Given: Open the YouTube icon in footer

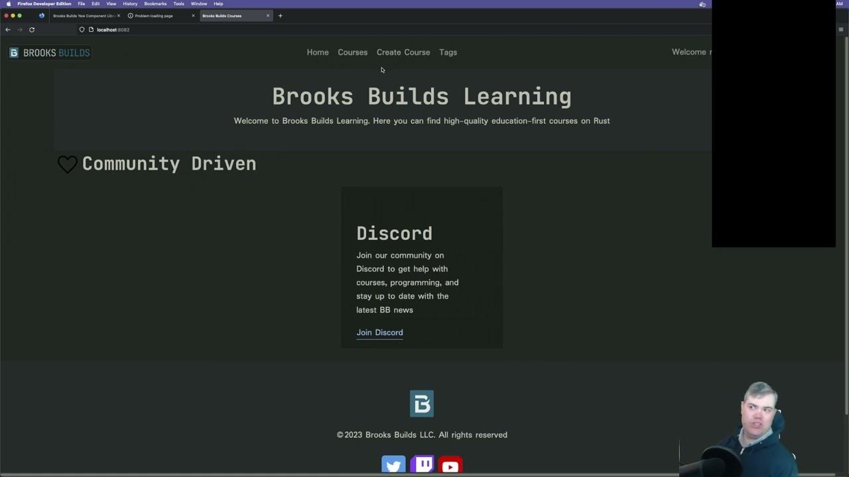Looking at the screenshot, I should point(450,465).
